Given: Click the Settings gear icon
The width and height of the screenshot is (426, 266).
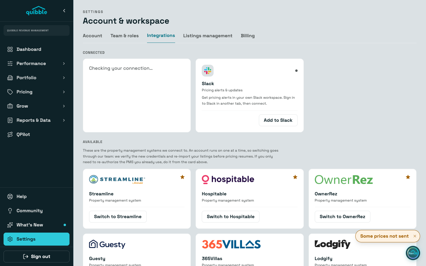Looking at the screenshot, I should click(10, 239).
